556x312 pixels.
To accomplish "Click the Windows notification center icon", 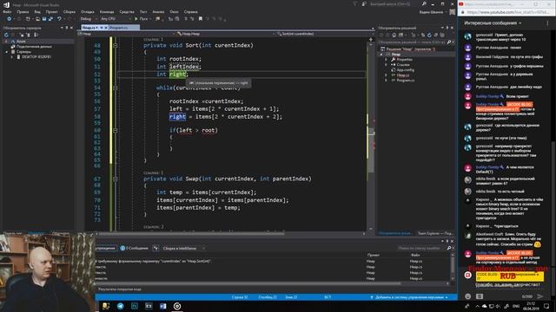I will (x=546, y=306).
